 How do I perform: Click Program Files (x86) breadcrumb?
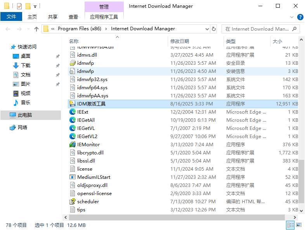coord(80,29)
